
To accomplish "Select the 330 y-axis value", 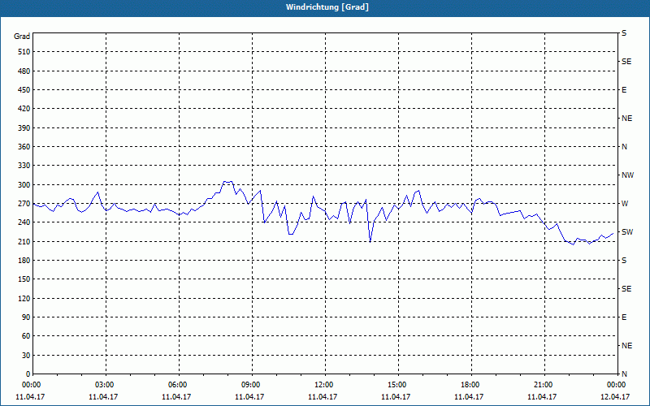I will [x=24, y=166].
